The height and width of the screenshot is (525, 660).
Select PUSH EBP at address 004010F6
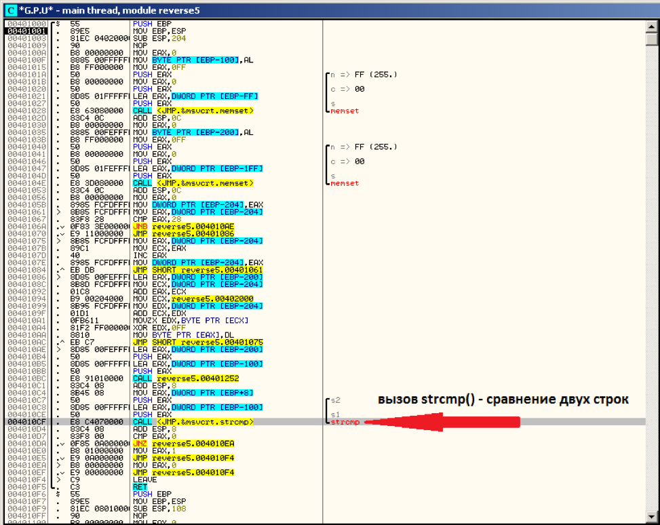click(152, 494)
